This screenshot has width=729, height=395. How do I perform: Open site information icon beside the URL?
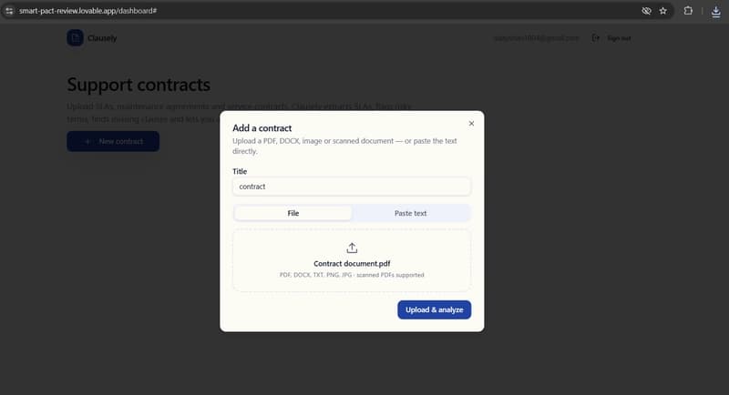coord(9,11)
